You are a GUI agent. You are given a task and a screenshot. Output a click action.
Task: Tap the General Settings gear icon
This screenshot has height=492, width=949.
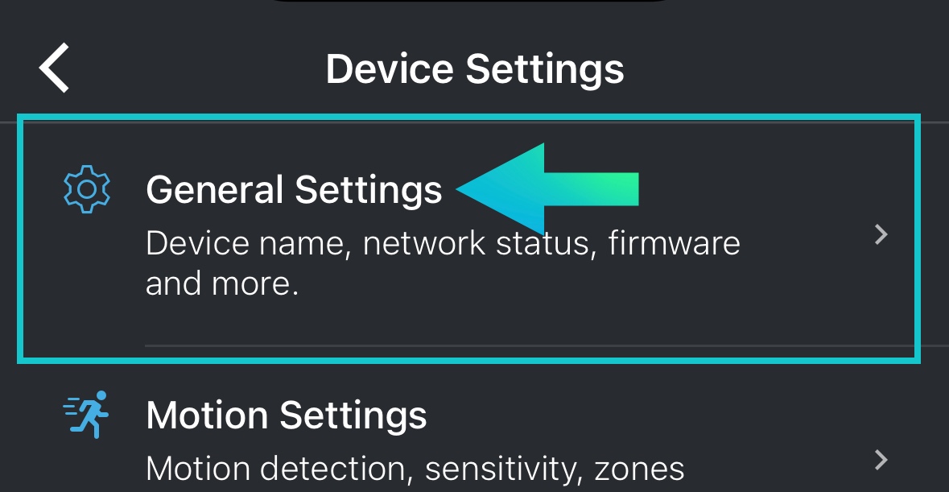(x=87, y=189)
